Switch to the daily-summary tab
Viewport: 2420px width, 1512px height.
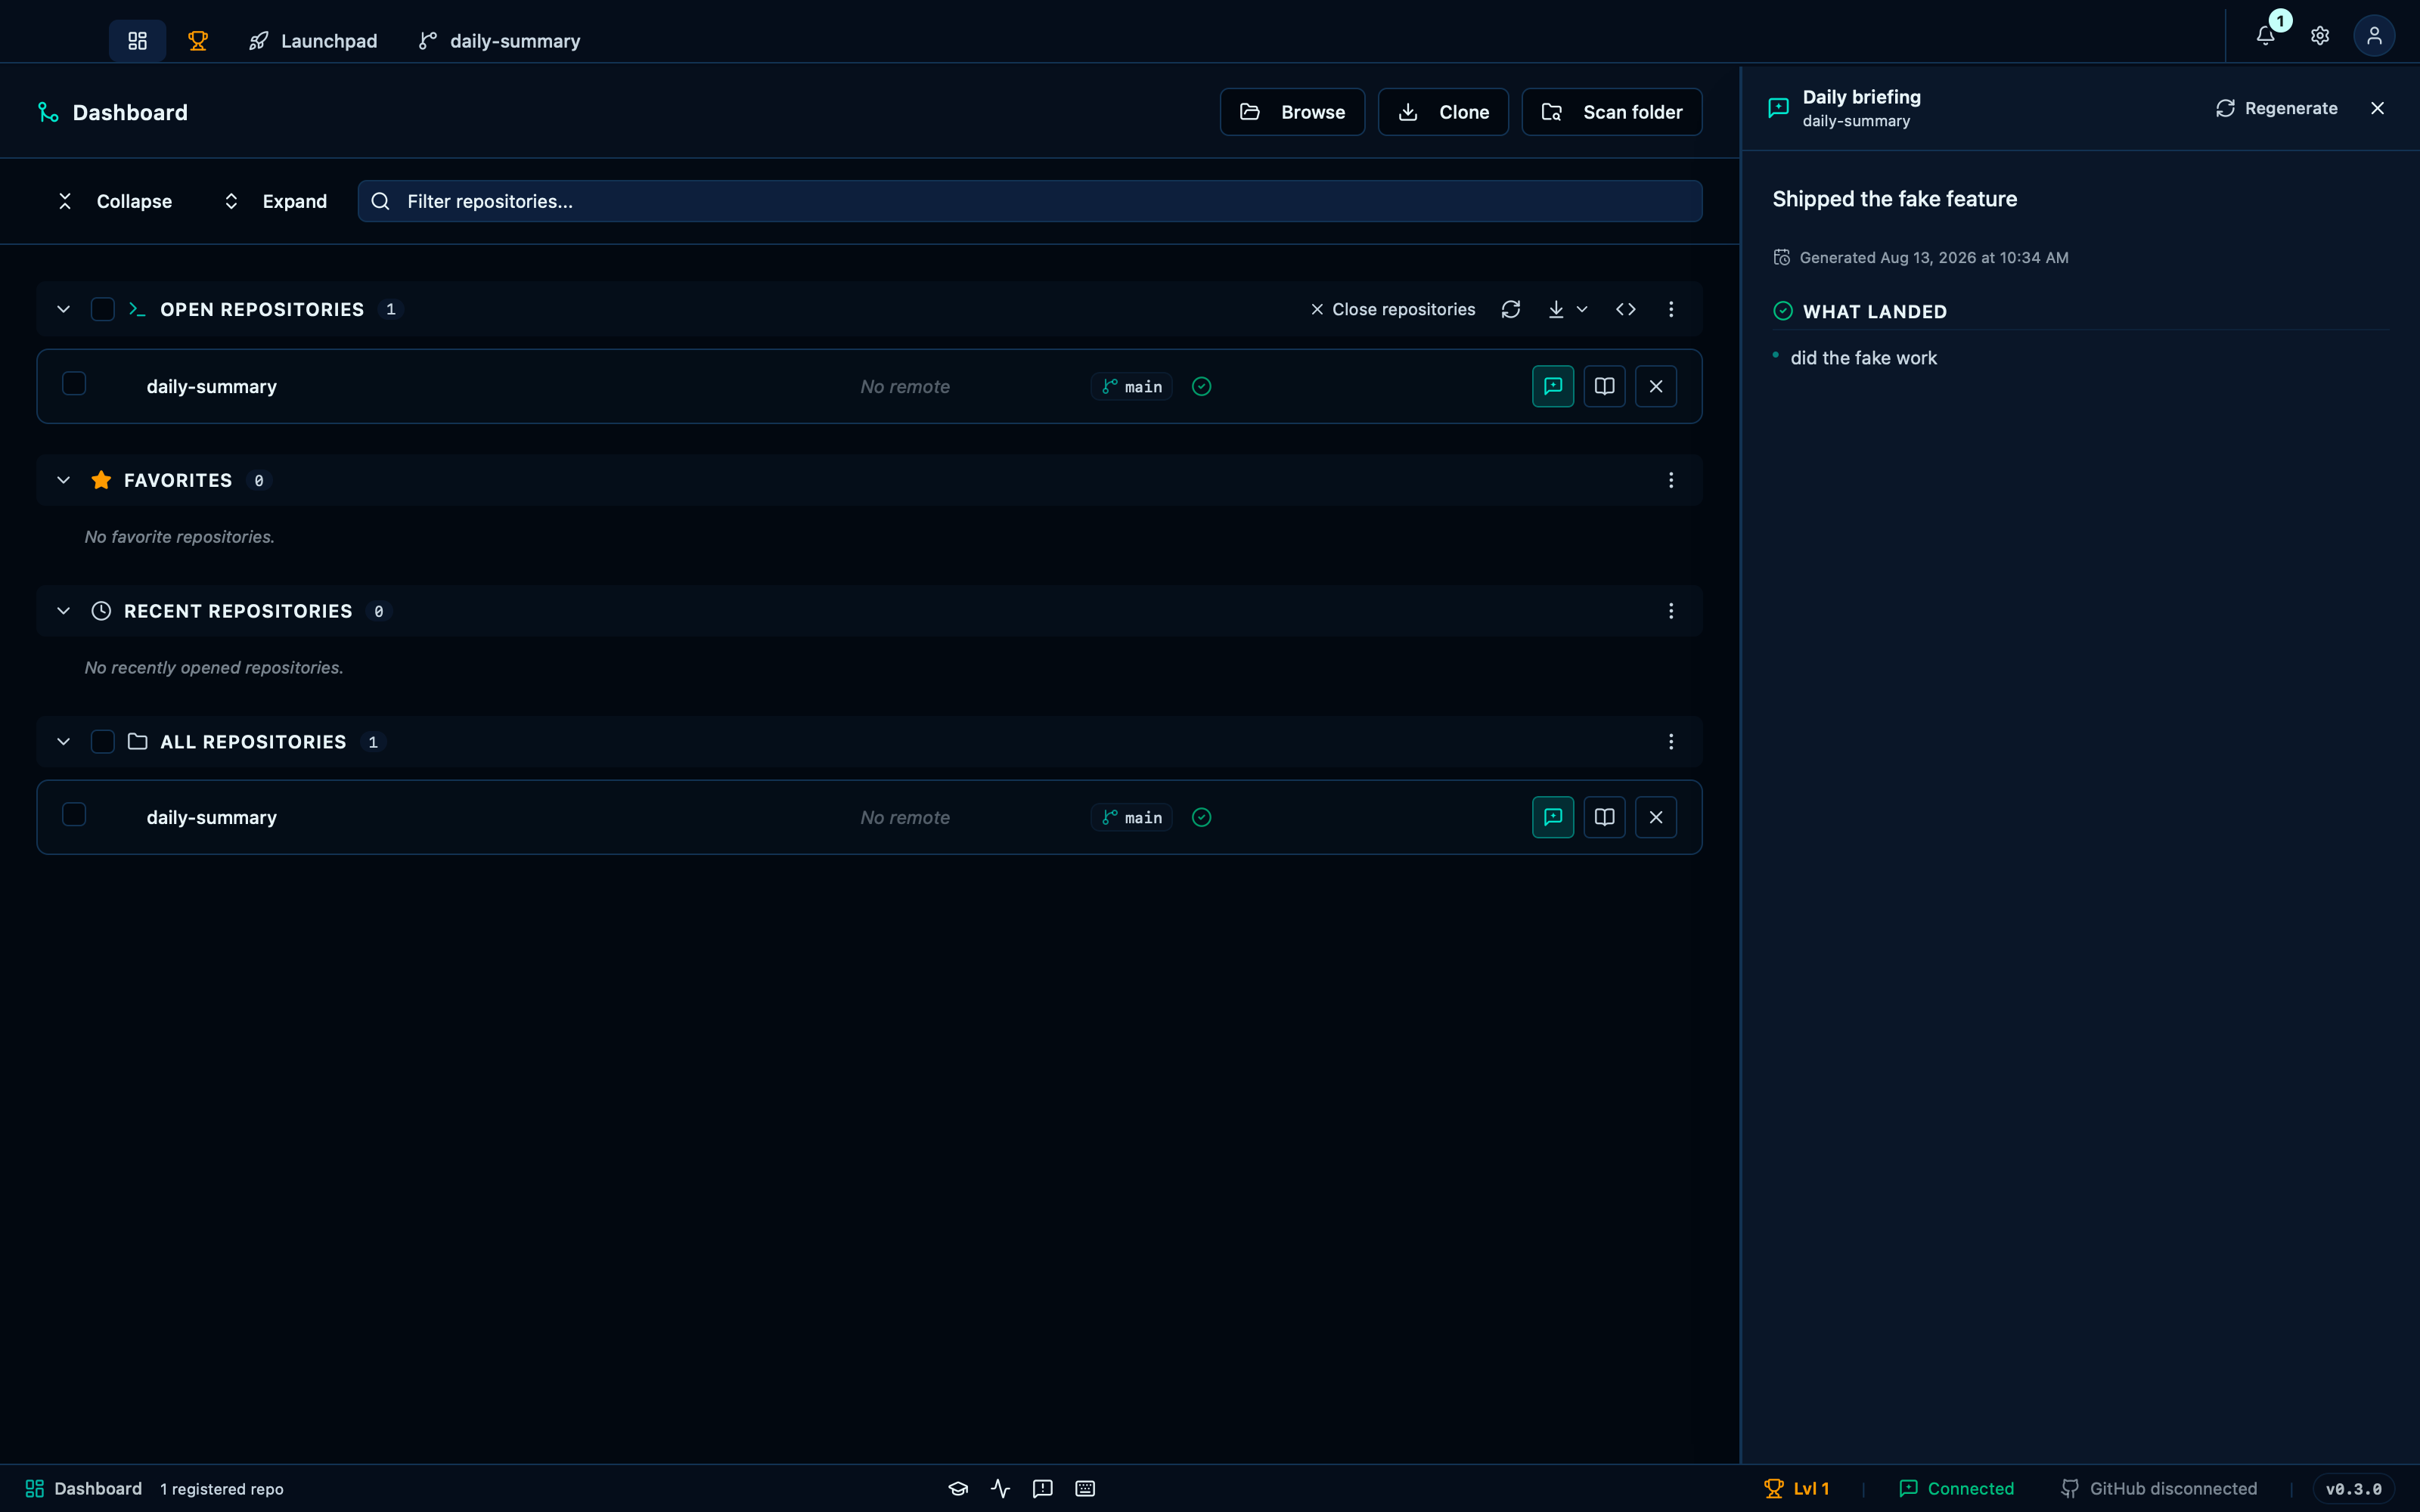click(498, 41)
